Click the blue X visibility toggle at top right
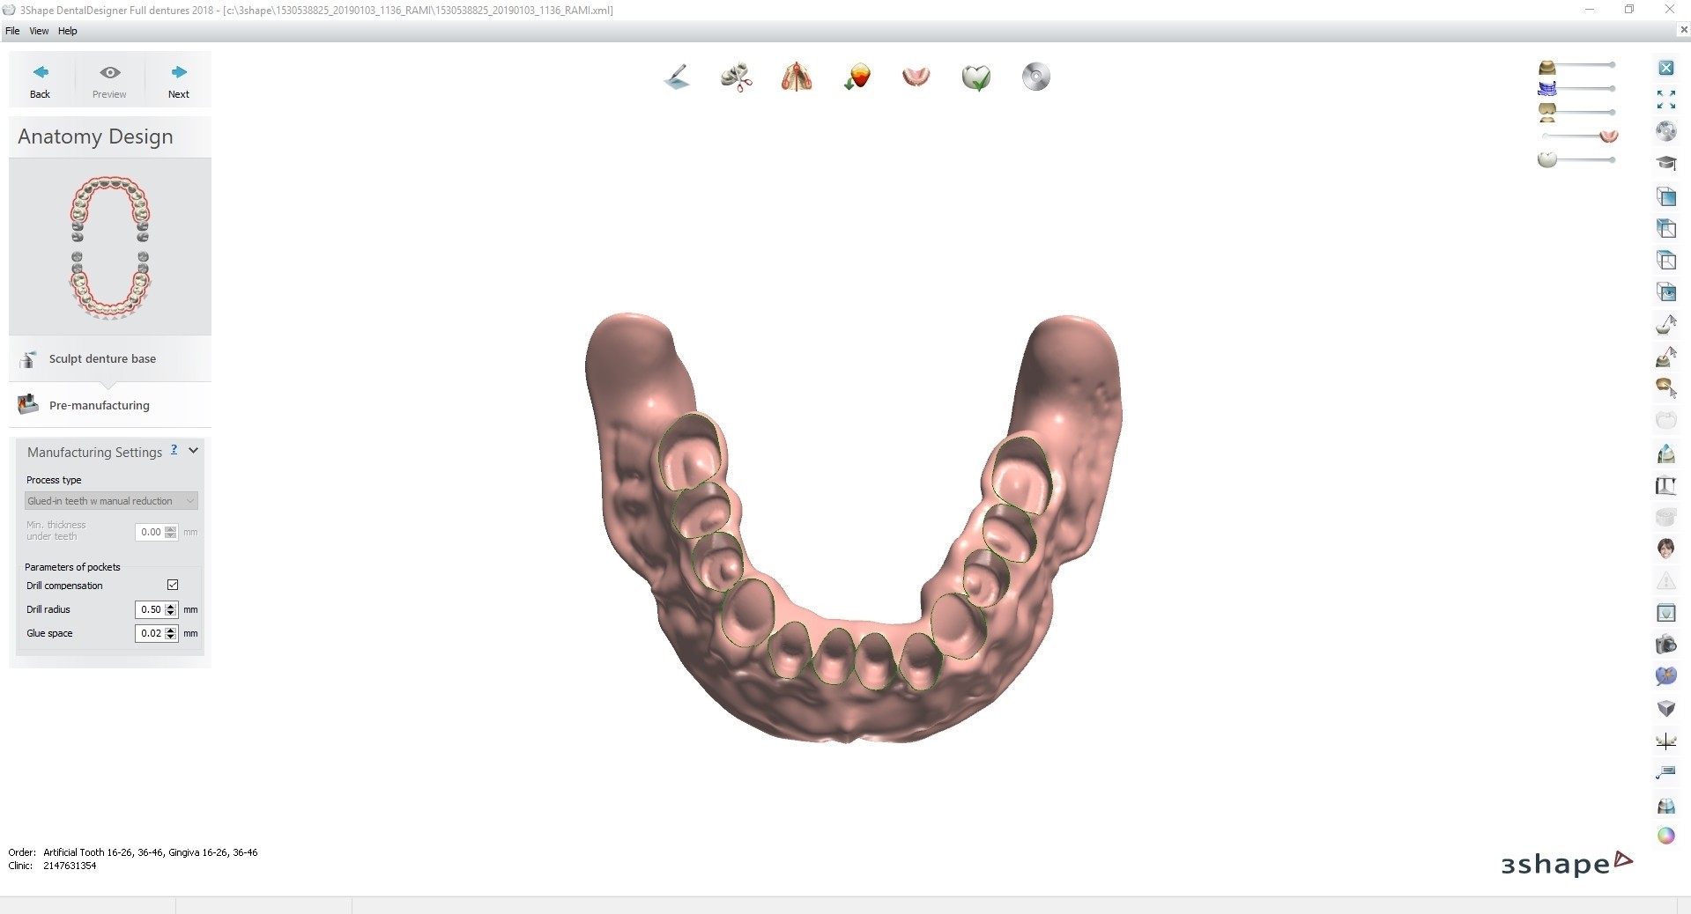1691x914 pixels. click(1666, 66)
